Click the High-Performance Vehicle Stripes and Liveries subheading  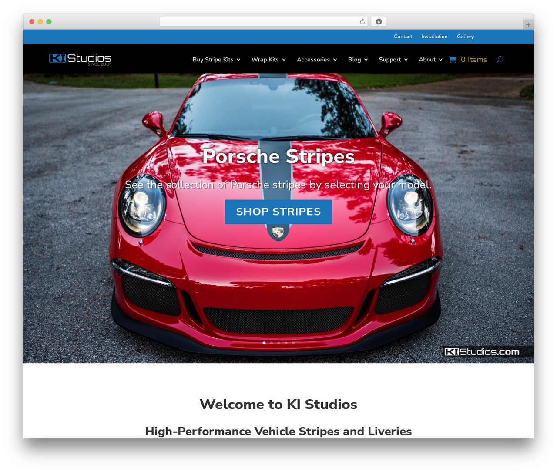(x=278, y=432)
